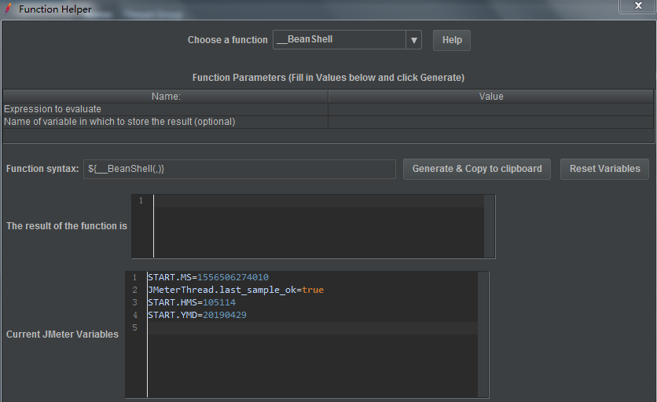The height and width of the screenshot is (402, 657).
Task: Select 'Name of variable in which to store' row
Action: (x=166, y=122)
